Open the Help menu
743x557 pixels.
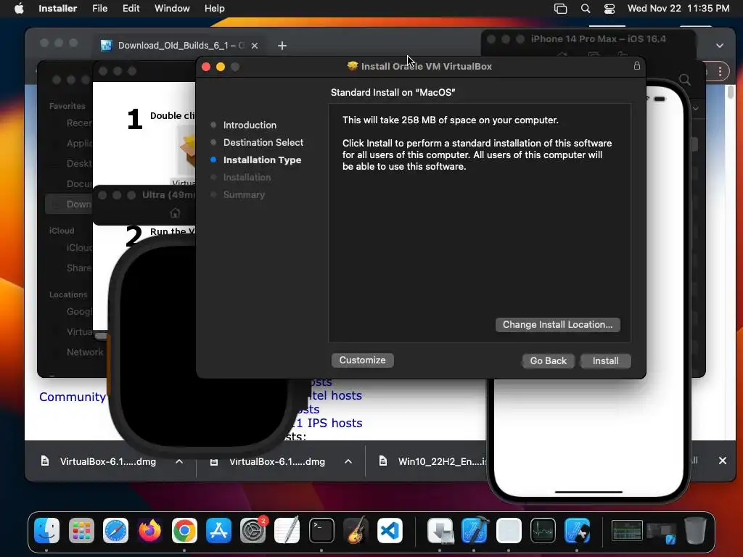point(214,9)
